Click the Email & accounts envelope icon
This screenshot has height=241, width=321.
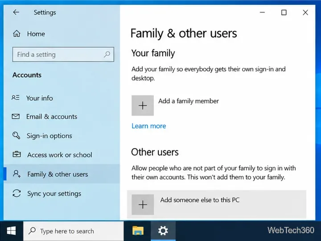(16, 116)
